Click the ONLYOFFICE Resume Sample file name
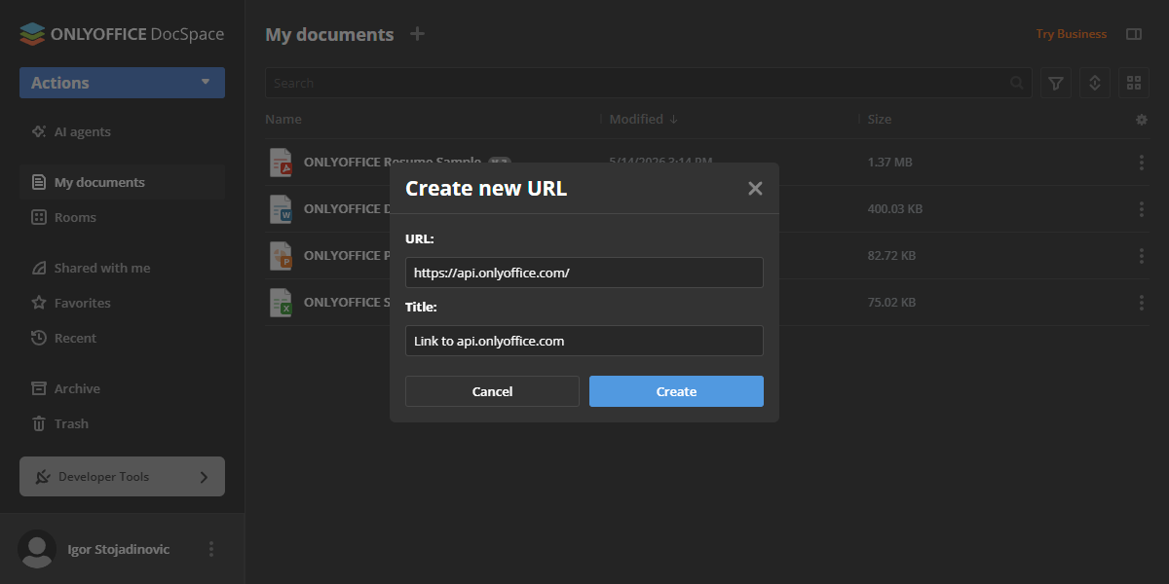 (393, 163)
